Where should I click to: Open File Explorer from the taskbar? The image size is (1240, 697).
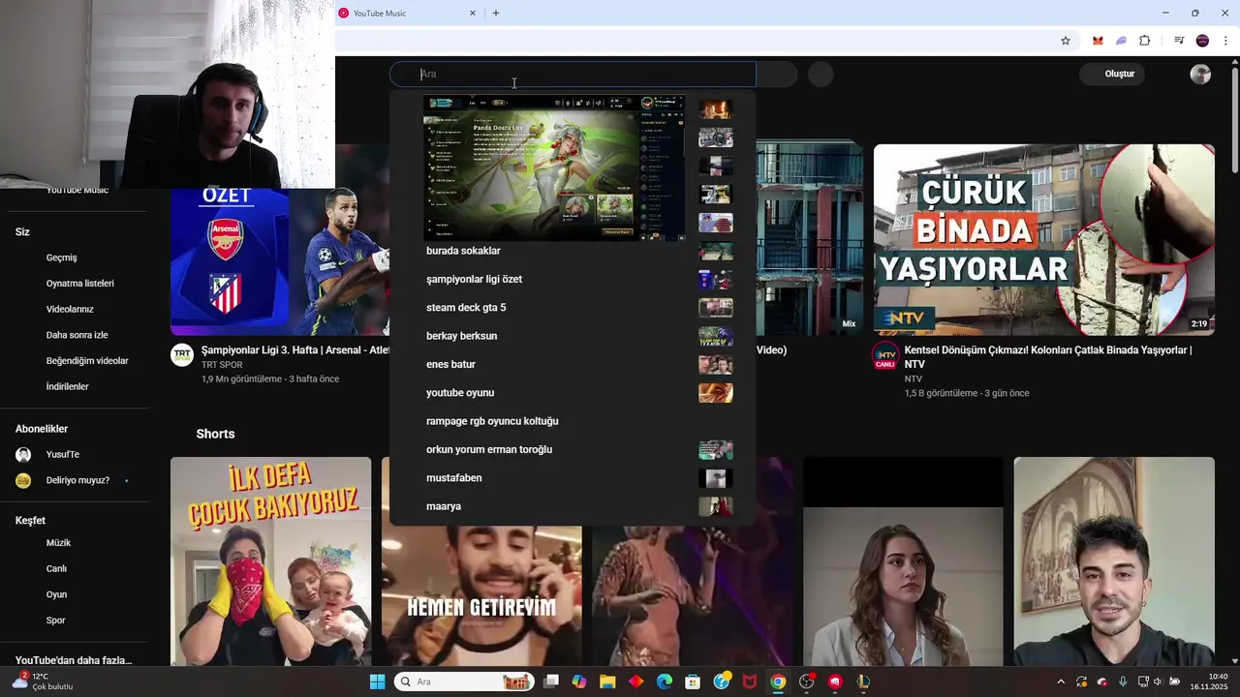(x=607, y=682)
